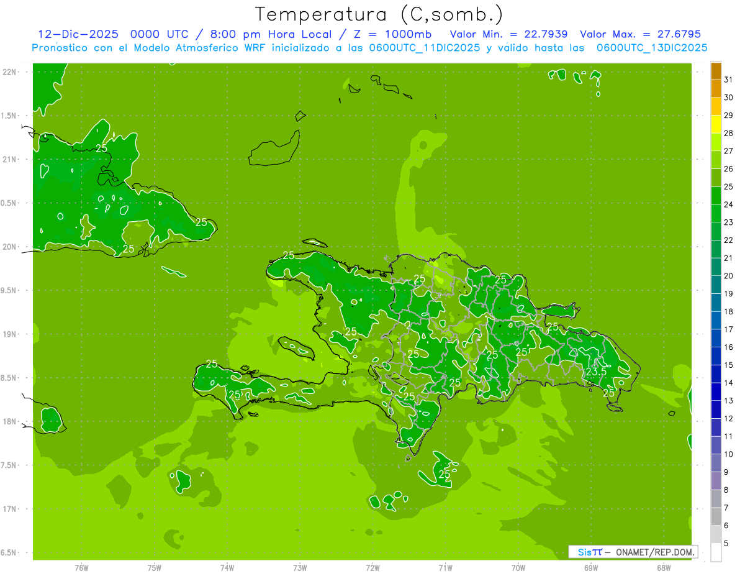This screenshot has height=576, width=745.
Task: Click the '21N' latitude label
Action: (8, 159)
